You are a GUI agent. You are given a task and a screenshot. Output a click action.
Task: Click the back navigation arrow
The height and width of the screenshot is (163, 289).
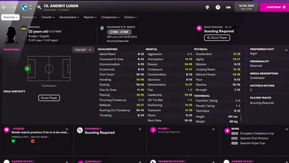click(4, 8)
